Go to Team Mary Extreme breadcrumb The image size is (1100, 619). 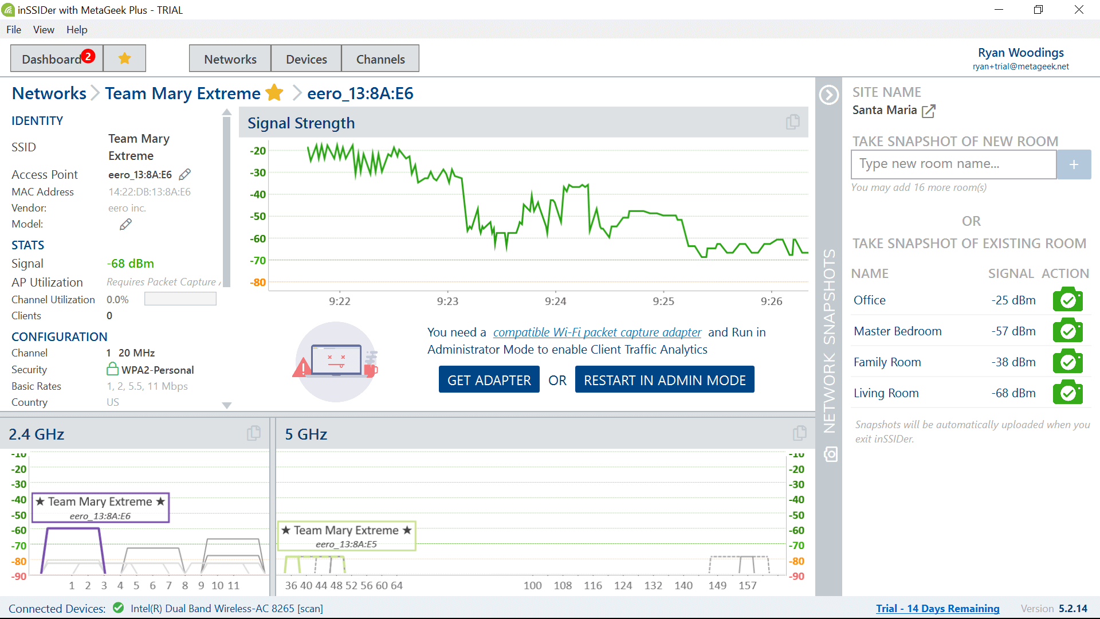pos(183,93)
